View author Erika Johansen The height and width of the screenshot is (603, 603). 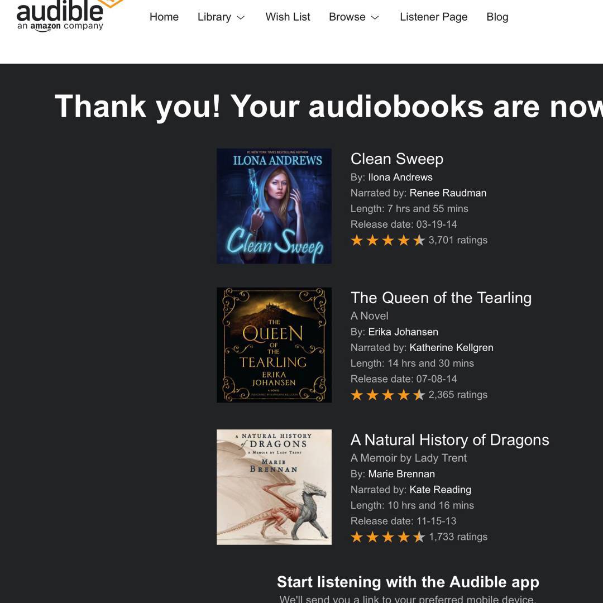pyautogui.click(x=403, y=332)
